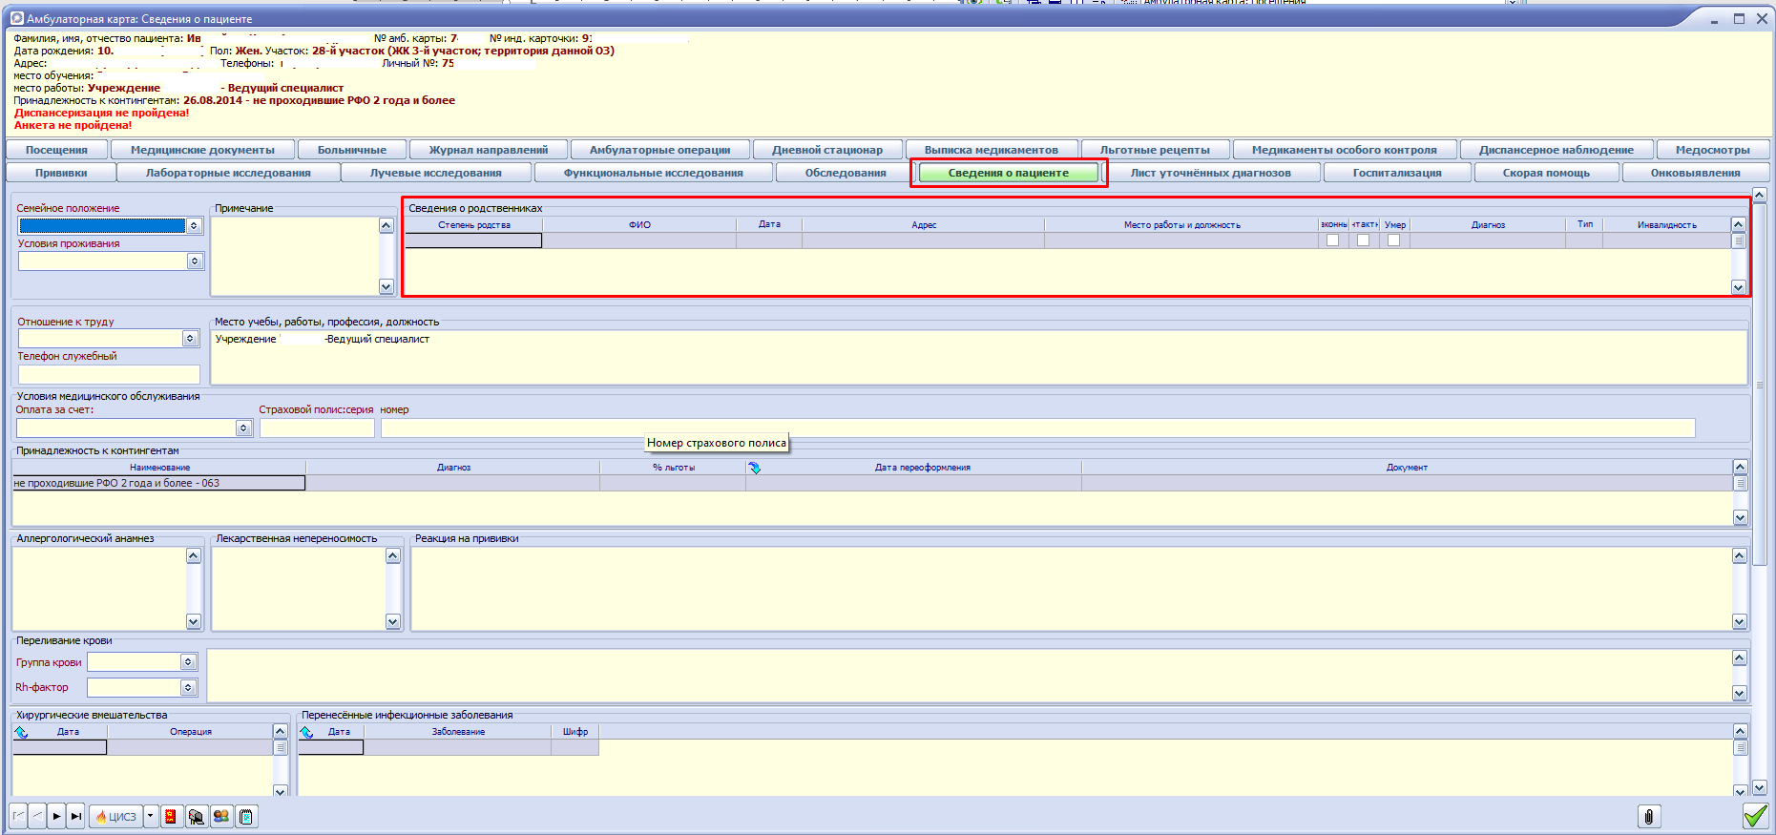Switch to the Посещения tab
This screenshot has width=1776, height=835.
pos(56,150)
